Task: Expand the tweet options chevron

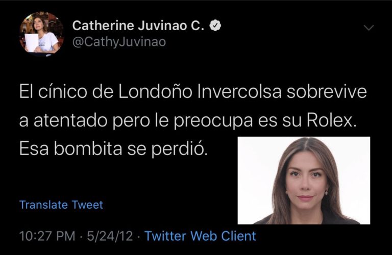Action: (x=369, y=28)
